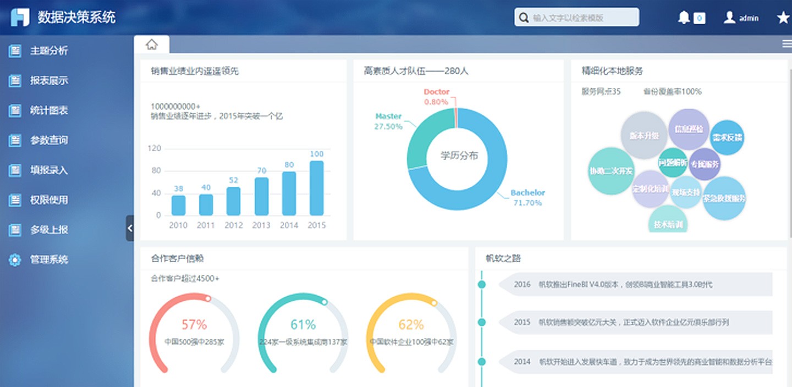The image size is (792, 387).
Task: Click the 2016 timeline marker dot
Action: click(x=482, y=284)
